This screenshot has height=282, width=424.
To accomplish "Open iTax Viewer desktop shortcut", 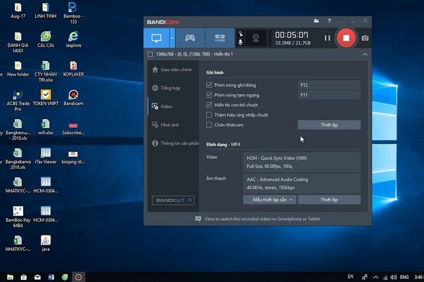I will point(46,156).
